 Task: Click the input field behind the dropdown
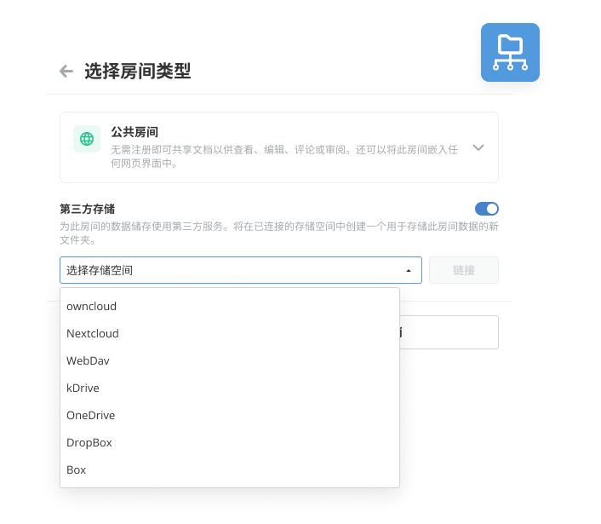point(449,332)
